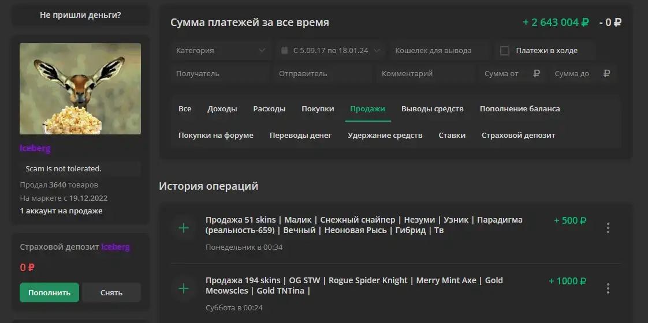This screenshot has height=323, width=648.
Task: Focus the Комментарий input field
Action: [426, 74]
